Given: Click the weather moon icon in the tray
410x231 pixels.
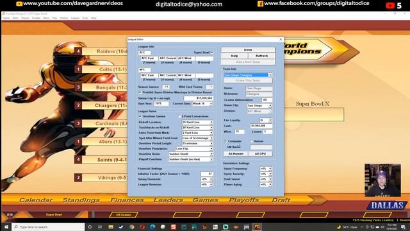Looking at the screenshot, I should (339, 227).
